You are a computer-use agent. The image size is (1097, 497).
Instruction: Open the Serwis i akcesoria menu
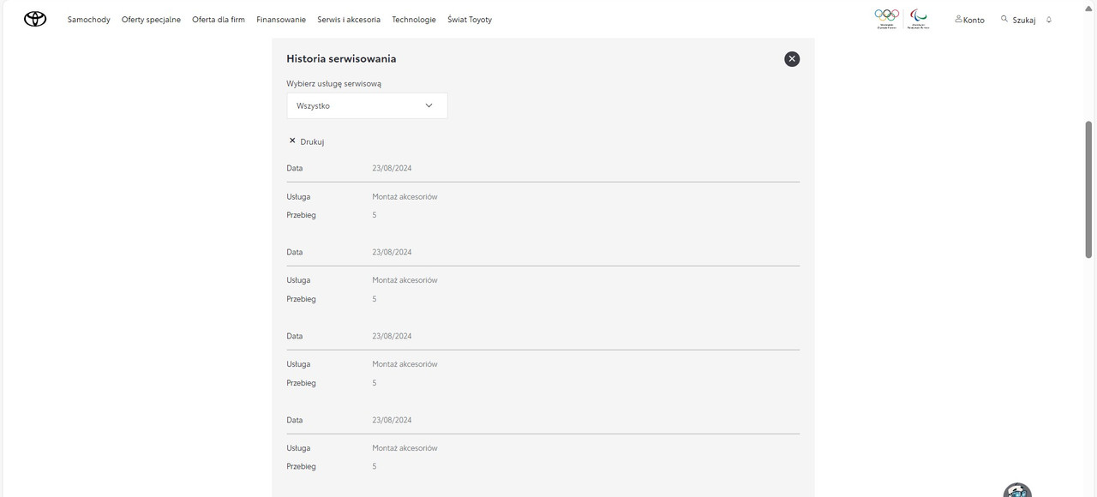[349, 20]
